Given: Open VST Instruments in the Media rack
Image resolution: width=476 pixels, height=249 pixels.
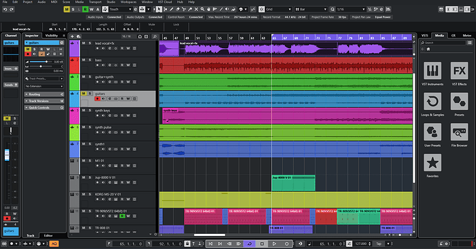Looking at the screenshot, I should [x=433, y=74].
